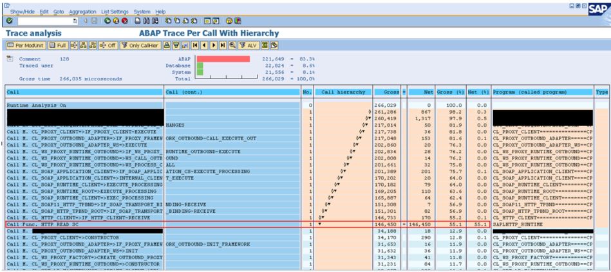This screenshot has height=272, width=611.
Task: Go to next page via standard toolbar
Action: coord(185,21)
